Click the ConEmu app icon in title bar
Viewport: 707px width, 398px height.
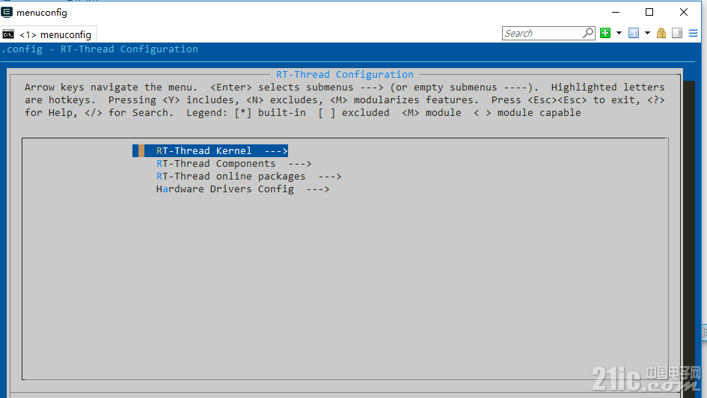(x=7, y=12)
